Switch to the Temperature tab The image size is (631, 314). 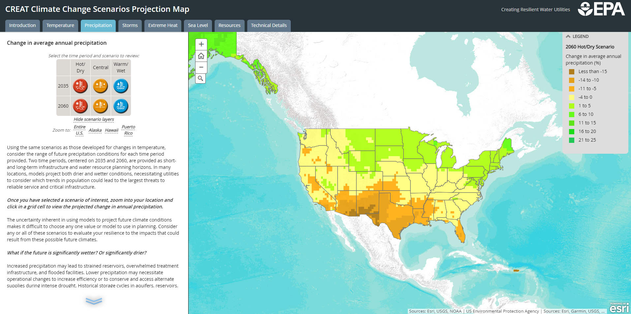coord(60,25)
